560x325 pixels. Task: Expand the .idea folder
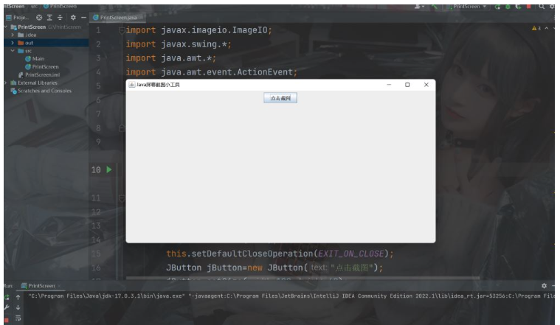(x=13, y=35)
